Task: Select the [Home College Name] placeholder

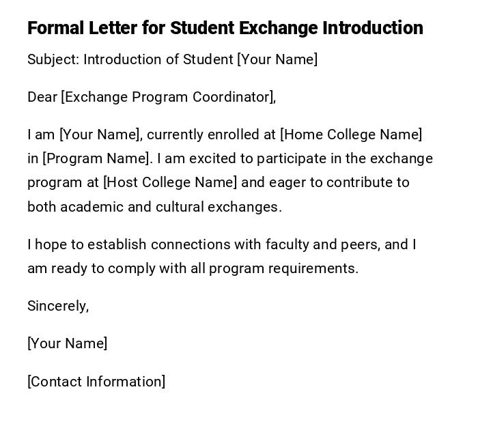Action: tap(351, 135)
